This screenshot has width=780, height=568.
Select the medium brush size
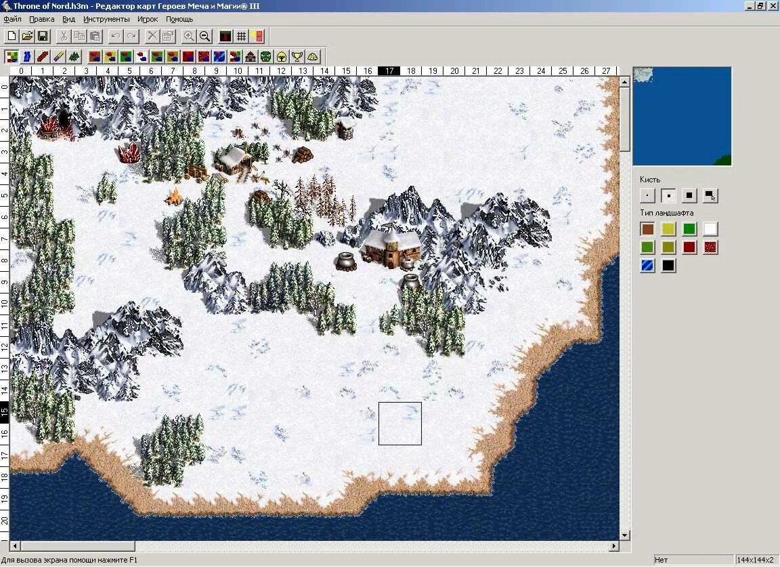tap(668, 196)
